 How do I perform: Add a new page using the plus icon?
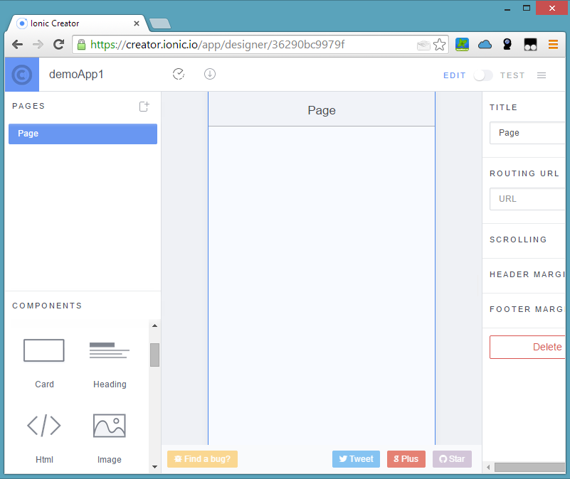tap(144, 107)
